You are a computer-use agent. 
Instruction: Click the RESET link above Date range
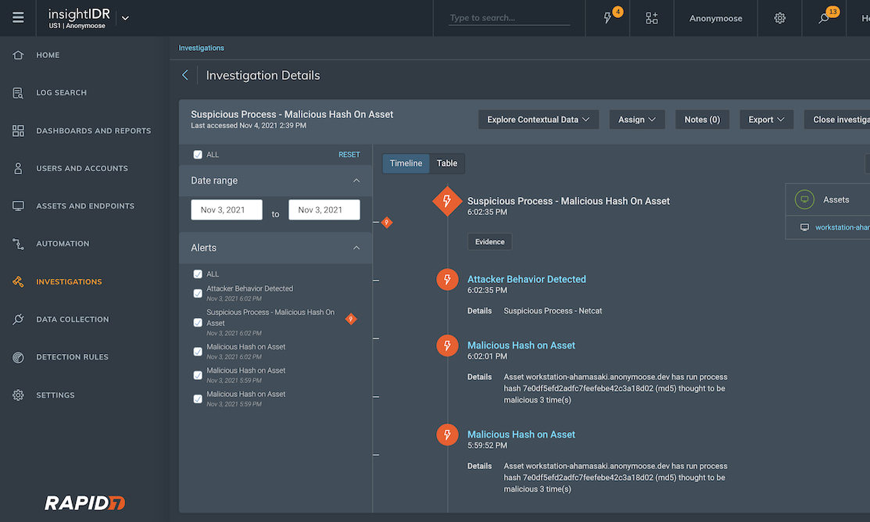click(349, 154)
